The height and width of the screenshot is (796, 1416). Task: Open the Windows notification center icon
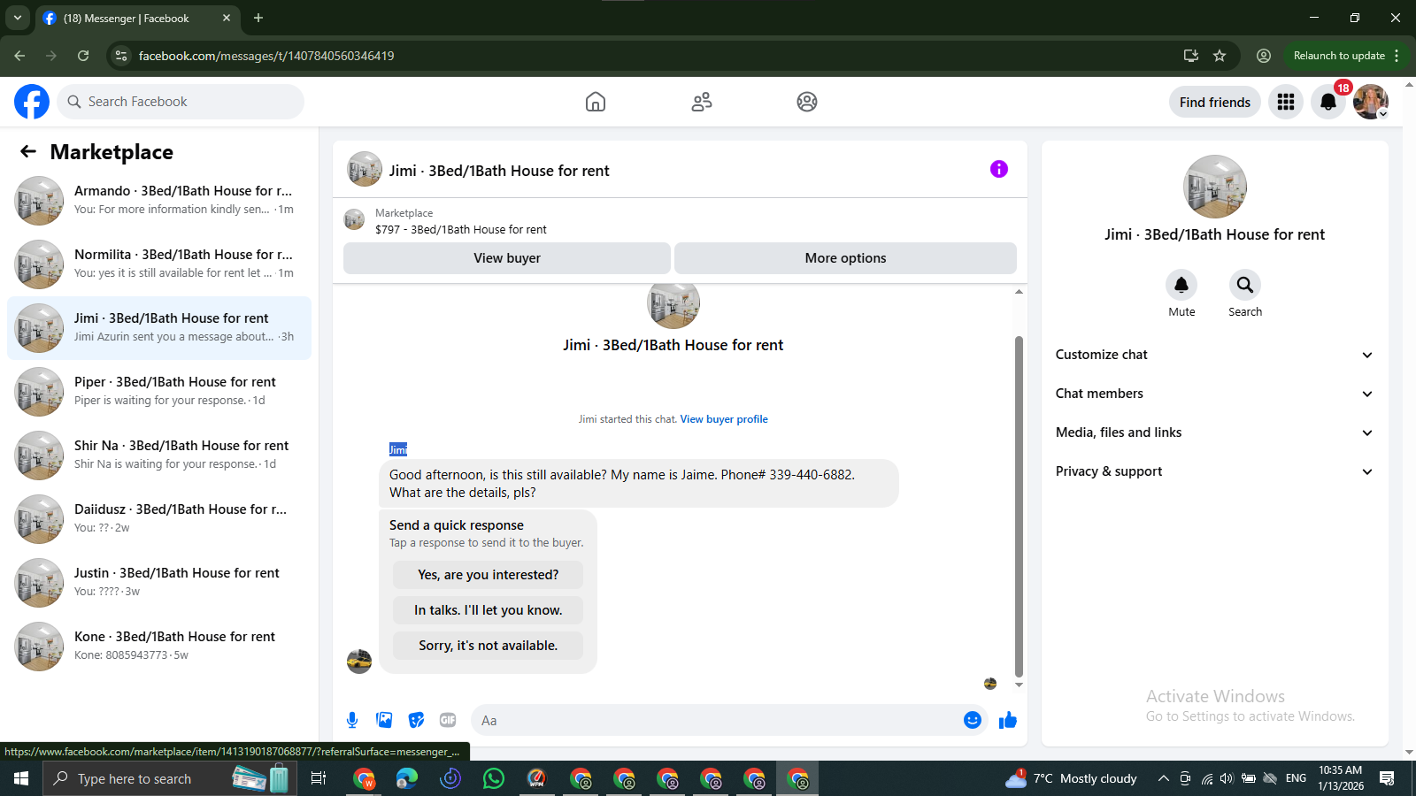(1387, 778)
